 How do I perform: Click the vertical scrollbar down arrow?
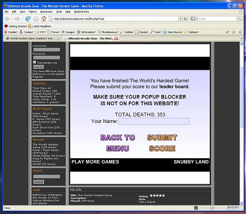coord(242,203)
